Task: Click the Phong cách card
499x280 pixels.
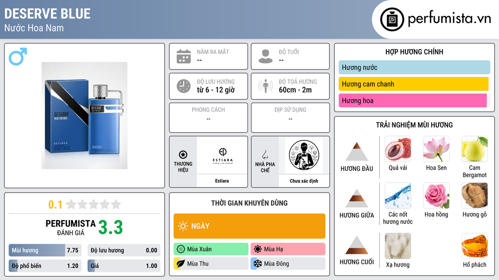Action: coord(209,118)
